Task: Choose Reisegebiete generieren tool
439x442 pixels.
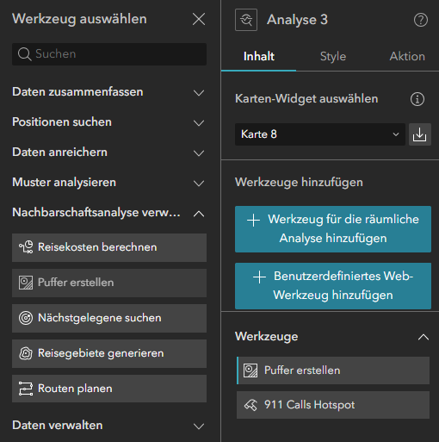Action: pyautogui.click(x=109, y=353)
